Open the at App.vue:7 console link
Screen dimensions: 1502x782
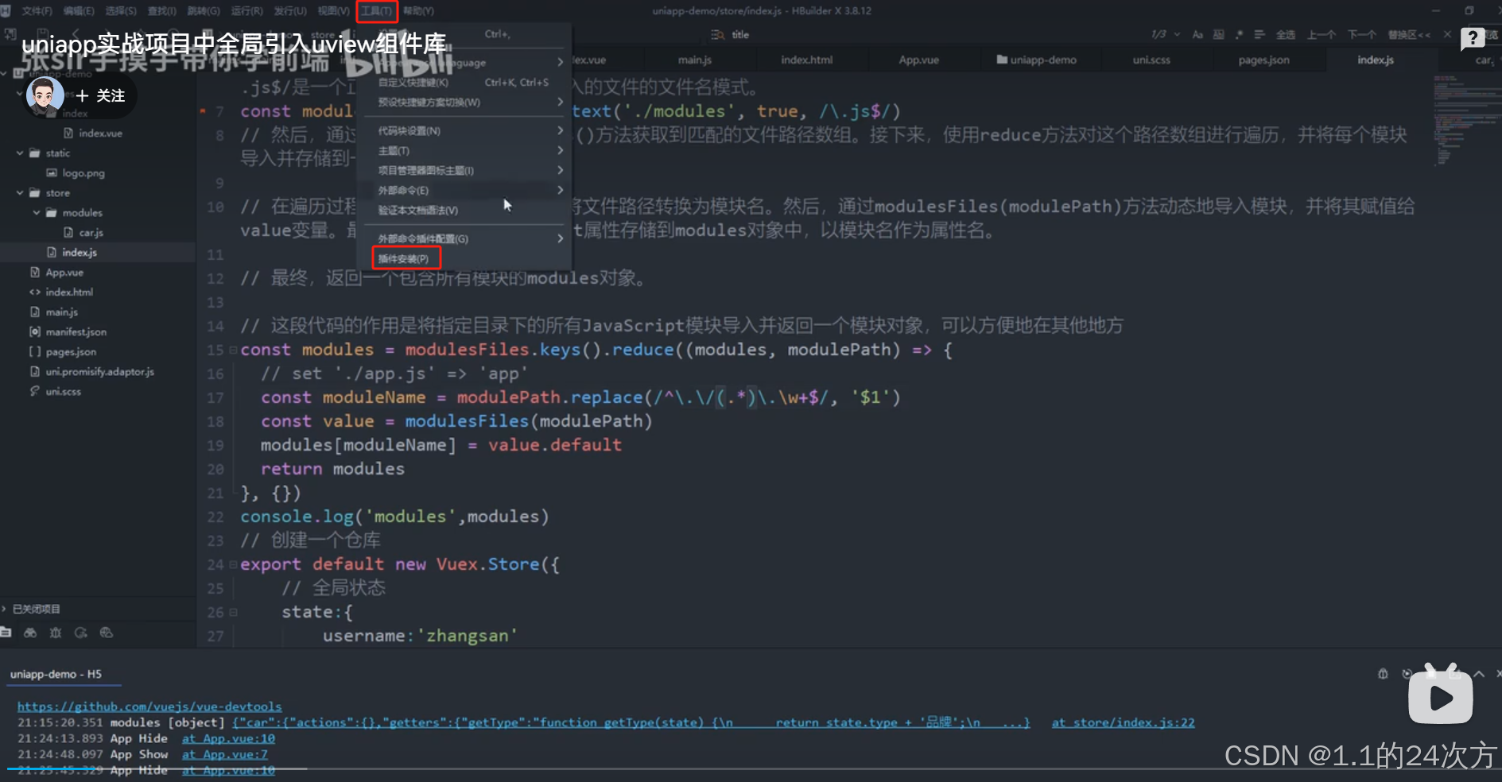(x=225, y=754)
